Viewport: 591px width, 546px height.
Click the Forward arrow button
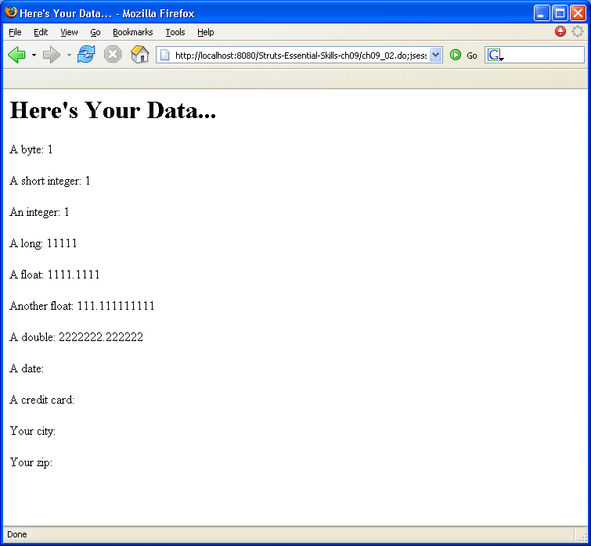pyautogui.click(x=51, y=55)
